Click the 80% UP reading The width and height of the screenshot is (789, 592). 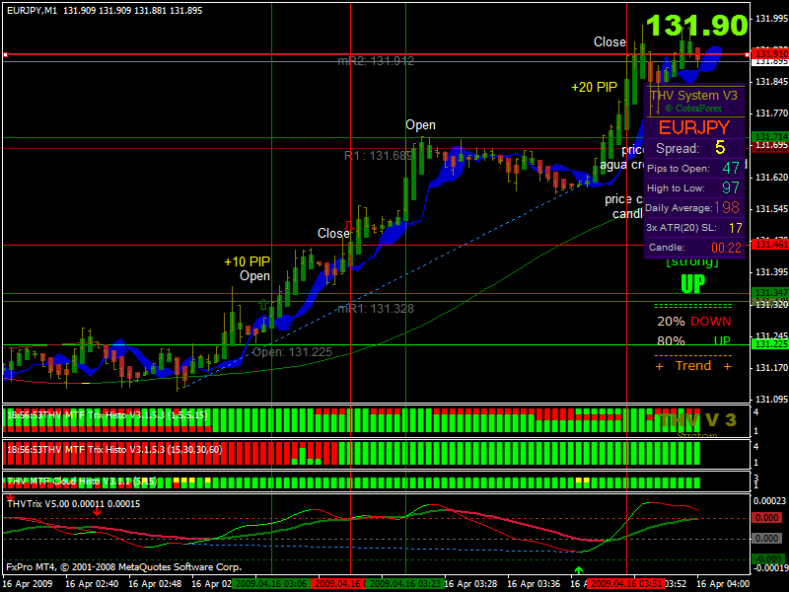694,340
